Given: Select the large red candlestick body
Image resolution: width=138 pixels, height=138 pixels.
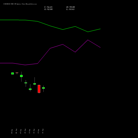Looking at the screenshot, I should (x=39, y=89).
